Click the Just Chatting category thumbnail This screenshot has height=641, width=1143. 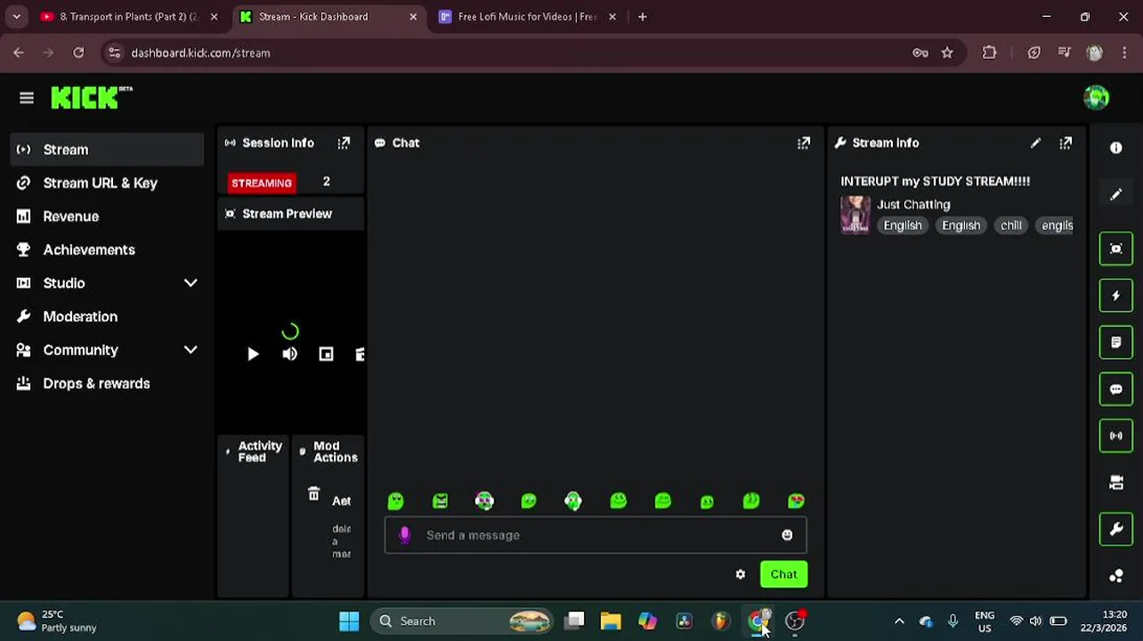855,215
